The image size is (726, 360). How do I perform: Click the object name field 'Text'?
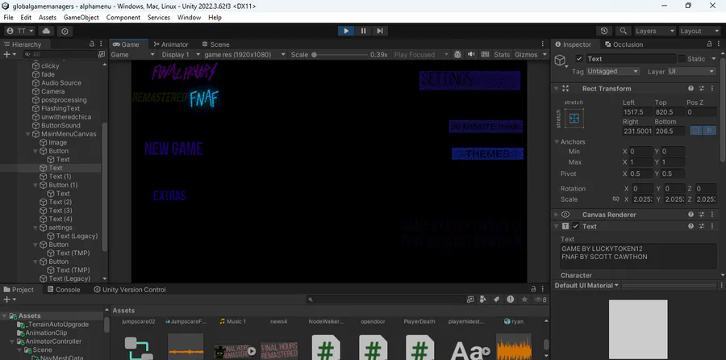(x=631, y=59)
